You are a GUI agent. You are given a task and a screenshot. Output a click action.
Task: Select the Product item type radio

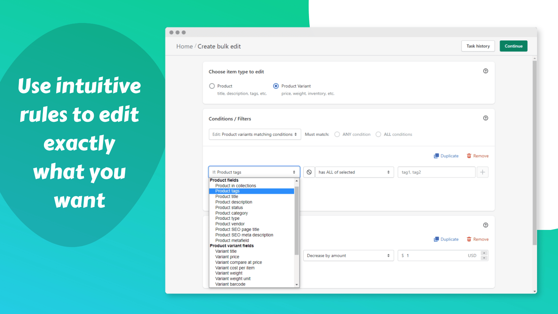212,86
